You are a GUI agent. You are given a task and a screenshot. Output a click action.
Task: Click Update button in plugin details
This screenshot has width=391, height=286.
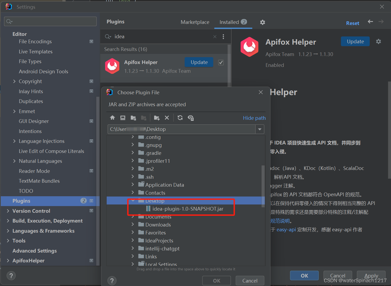[355, 41]
